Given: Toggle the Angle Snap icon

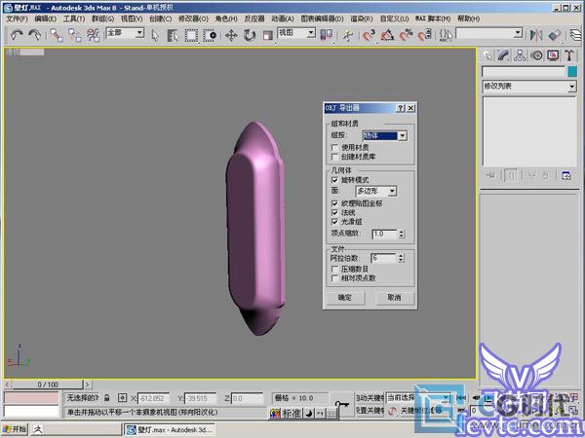Looking at the screenshot, I should click(x=388, y=35).
